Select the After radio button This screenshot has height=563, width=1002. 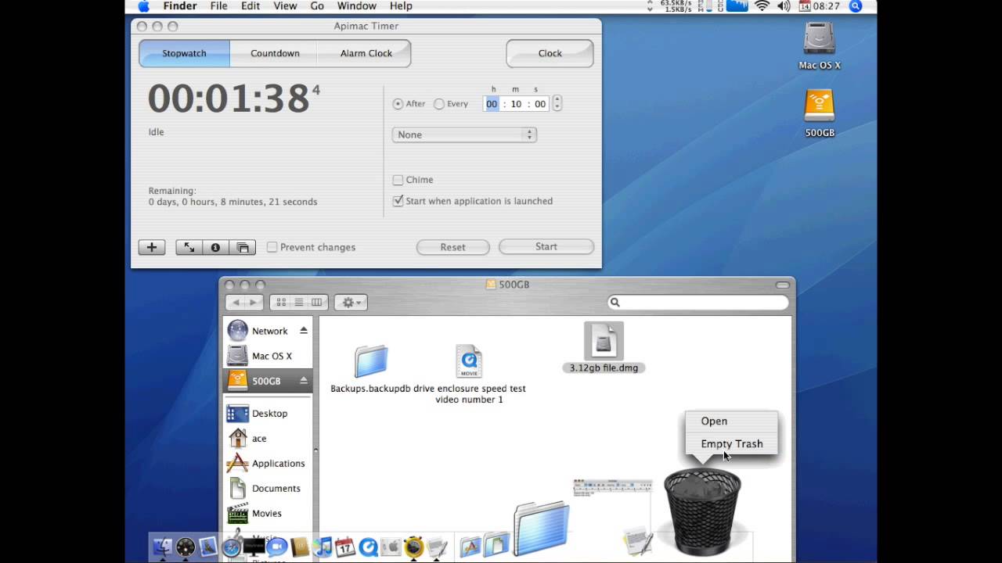[x=398, y=104]
